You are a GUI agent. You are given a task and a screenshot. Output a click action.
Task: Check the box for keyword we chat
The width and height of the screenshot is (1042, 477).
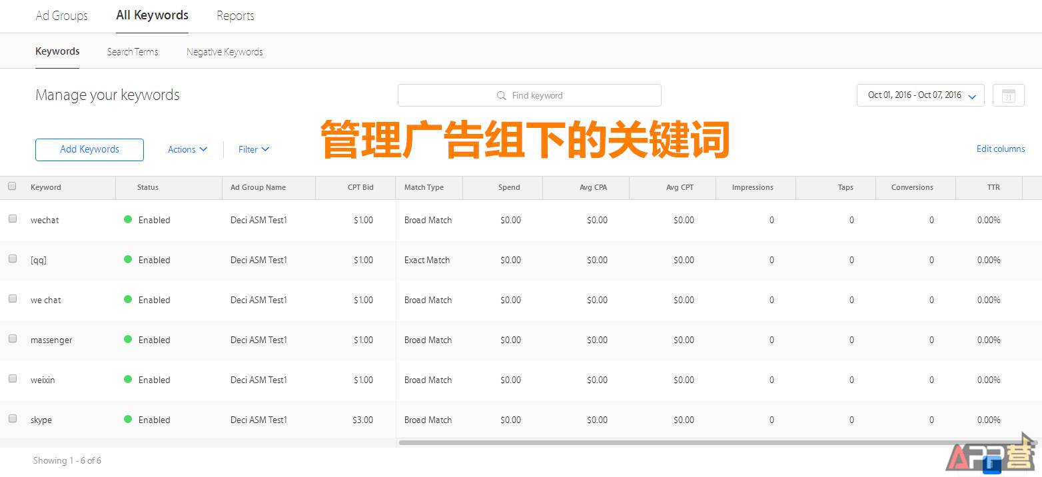[12, 298]
